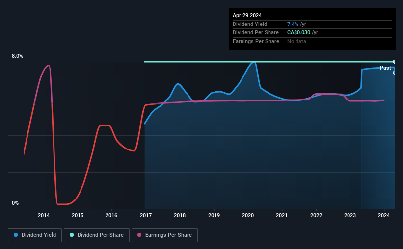The height and width of the screenshot is (249, 403).
Task: Click the No data earnings value in tooltip
Action: [296, 41]
